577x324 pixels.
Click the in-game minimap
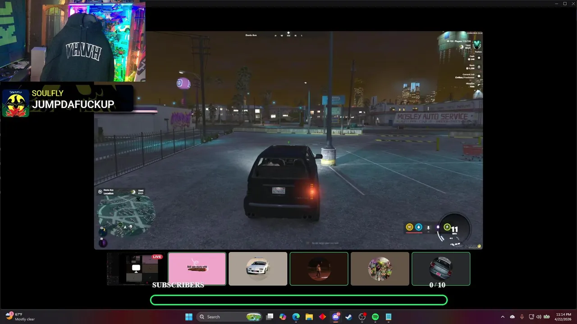click(127, 216)
